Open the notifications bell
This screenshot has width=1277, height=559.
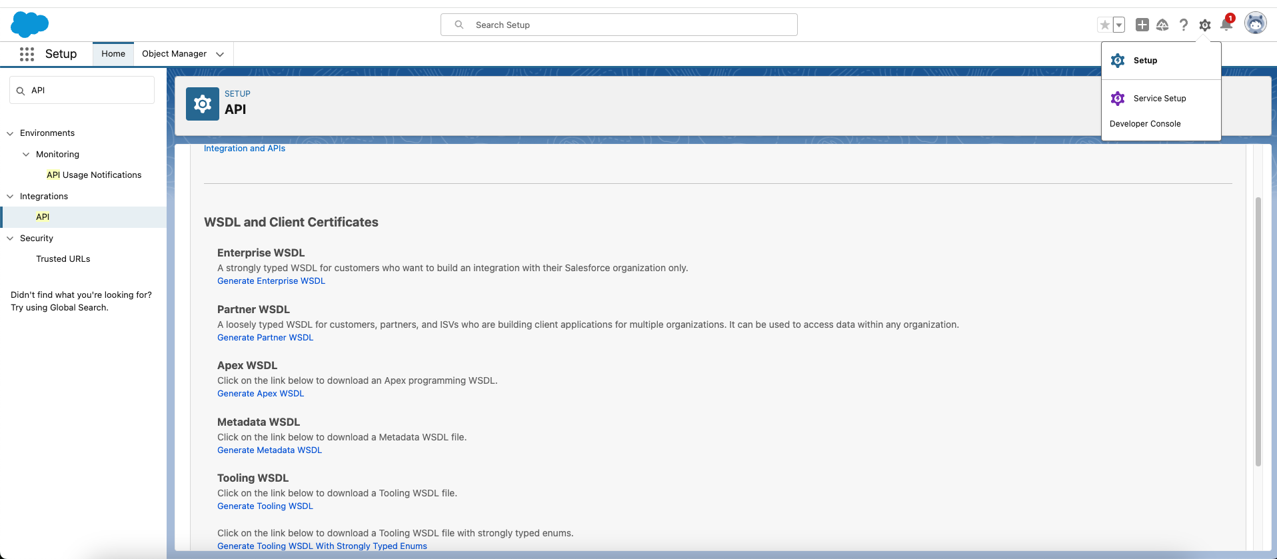pyautogui.click(x=1226, y=25)
